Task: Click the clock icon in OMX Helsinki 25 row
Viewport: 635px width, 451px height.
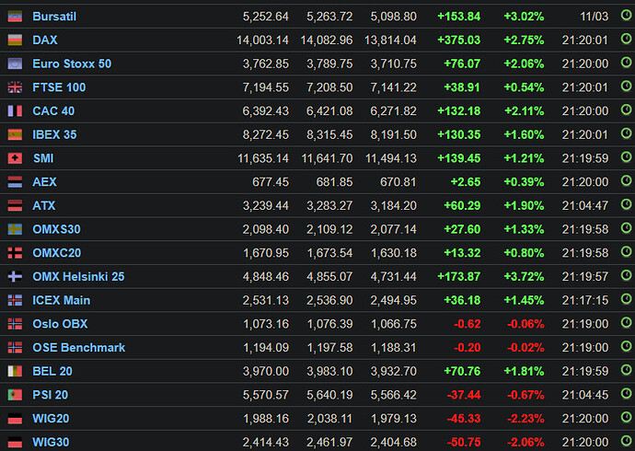Action: tap(626, 276)
